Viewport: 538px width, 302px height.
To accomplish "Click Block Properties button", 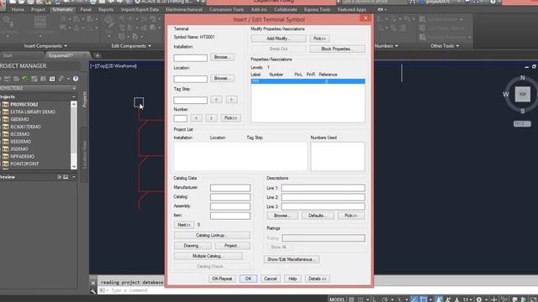I will point(337,49).
